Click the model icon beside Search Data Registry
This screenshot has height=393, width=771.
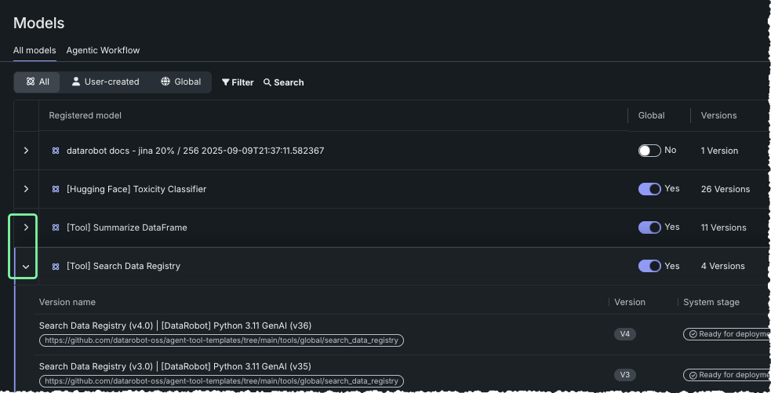pos(56,266)
